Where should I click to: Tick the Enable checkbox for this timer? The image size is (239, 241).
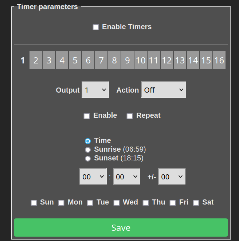[x=87, y=116]
